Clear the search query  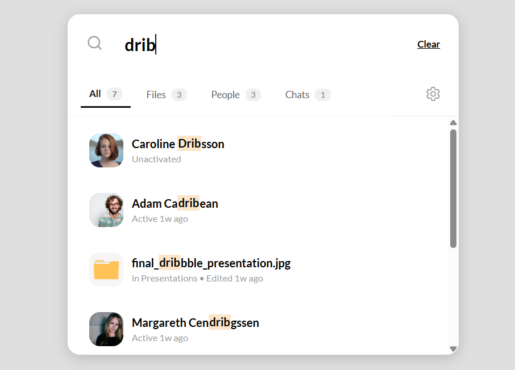(428, 44)
